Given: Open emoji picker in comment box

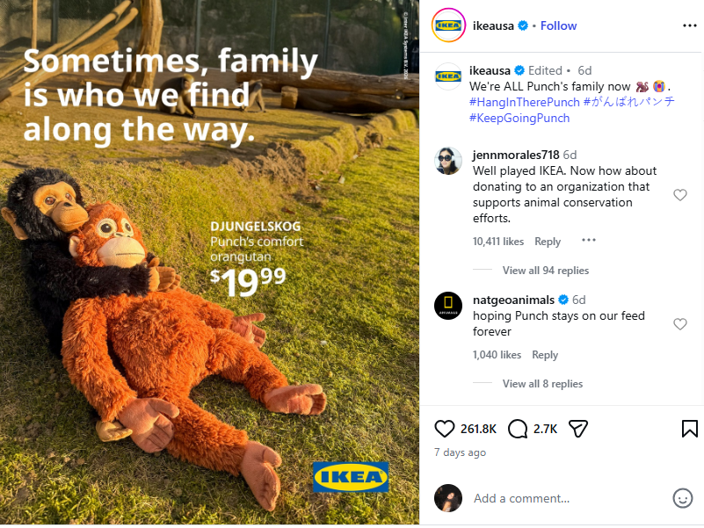Looking at the screenshot, I should pos(683,498).
